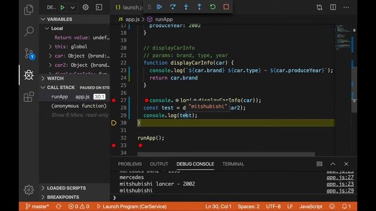376x211 pixels.
Task: Open the debug console icon in sidebar header
Action: tap(99, 7)
